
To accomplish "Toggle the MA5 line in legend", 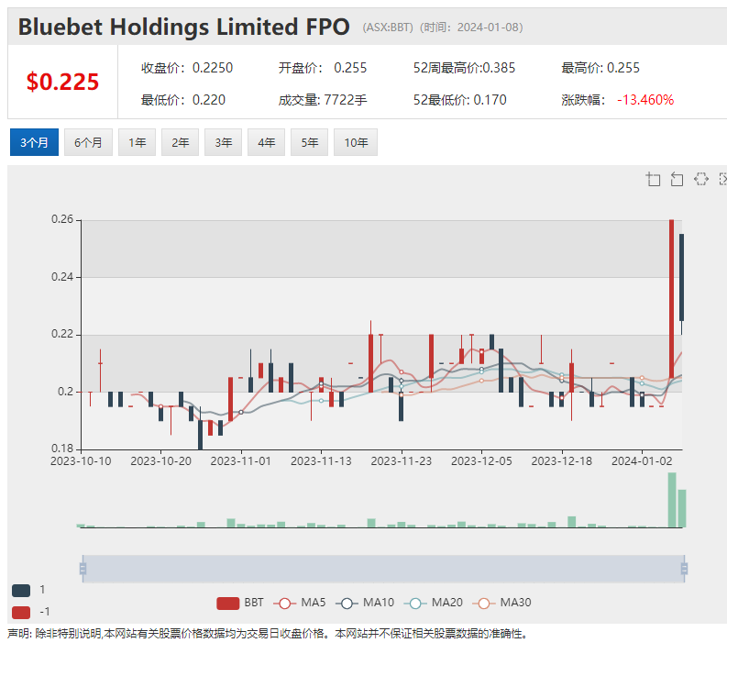I will 300,603.
